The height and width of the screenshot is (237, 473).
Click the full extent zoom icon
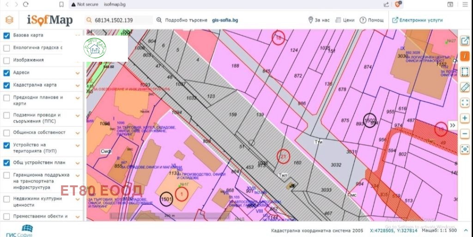(465, 102)
